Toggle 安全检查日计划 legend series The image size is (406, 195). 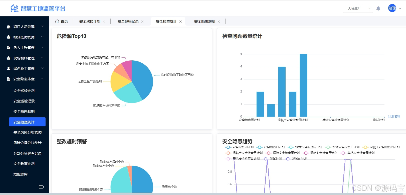tap(271, 147)
